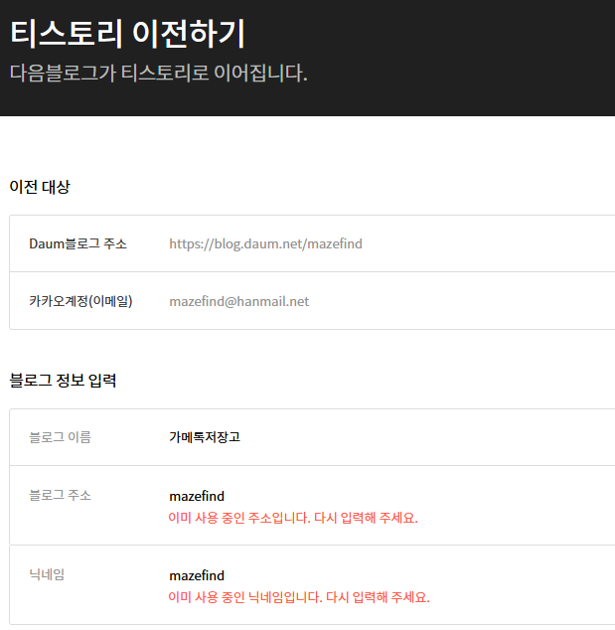Click the Daum블로그 주소 label

click(77, 243)
